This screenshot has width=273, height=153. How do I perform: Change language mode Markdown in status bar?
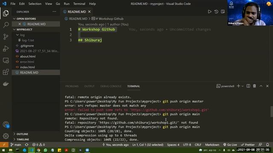coord(212,144)
